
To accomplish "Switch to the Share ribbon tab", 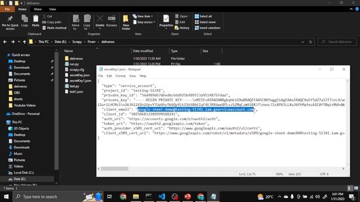I will pyautogui.click(x=38, y=9).
